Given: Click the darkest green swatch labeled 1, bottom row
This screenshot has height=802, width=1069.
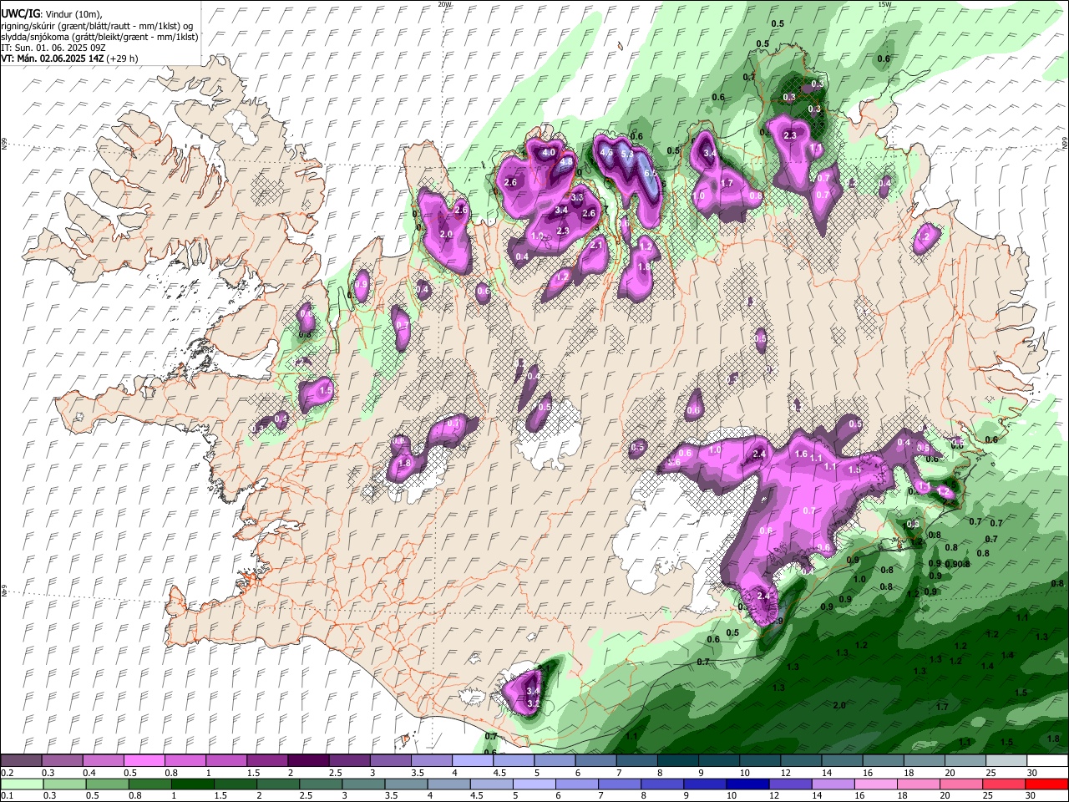Looking at the screenshot, I should pos(193,784).
